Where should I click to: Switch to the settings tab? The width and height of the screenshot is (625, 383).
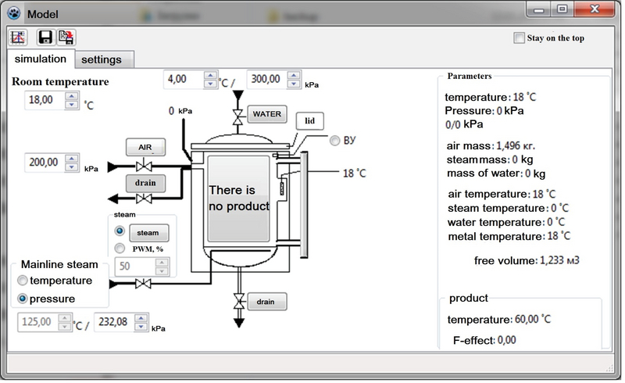[x=106, y=59]
